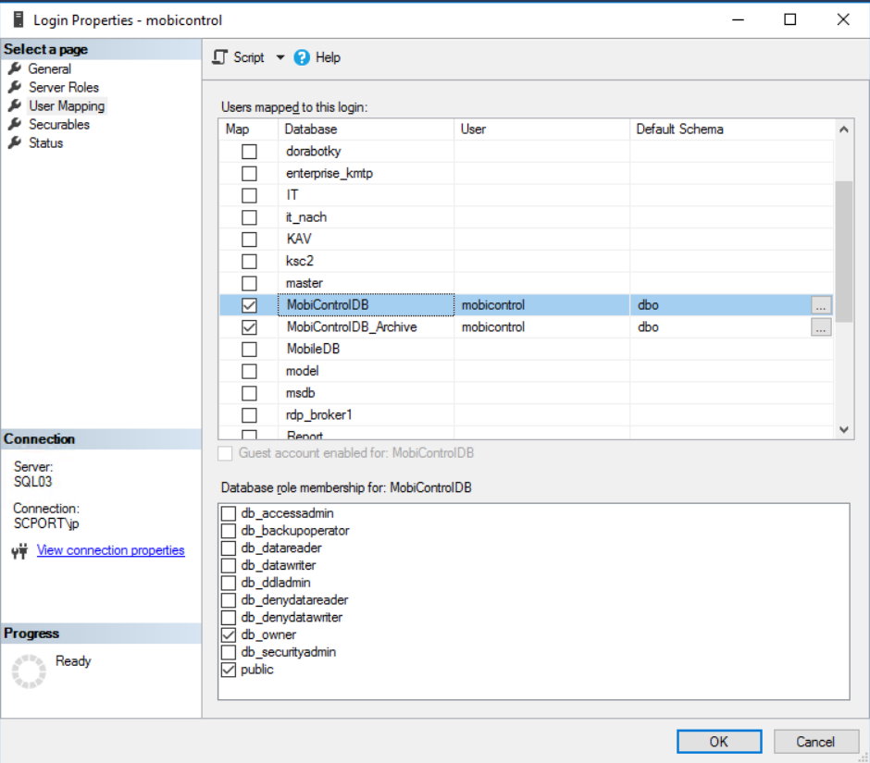Open the Securables page
This screenshot has width=870, height=763.
[59, 124]
